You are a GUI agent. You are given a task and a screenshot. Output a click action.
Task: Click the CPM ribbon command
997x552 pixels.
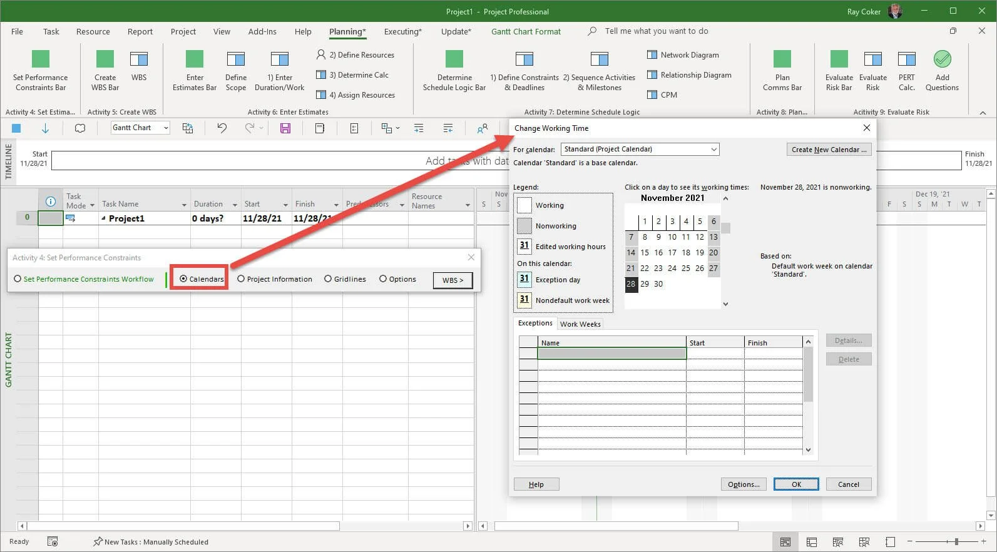[x=662, y=95]
